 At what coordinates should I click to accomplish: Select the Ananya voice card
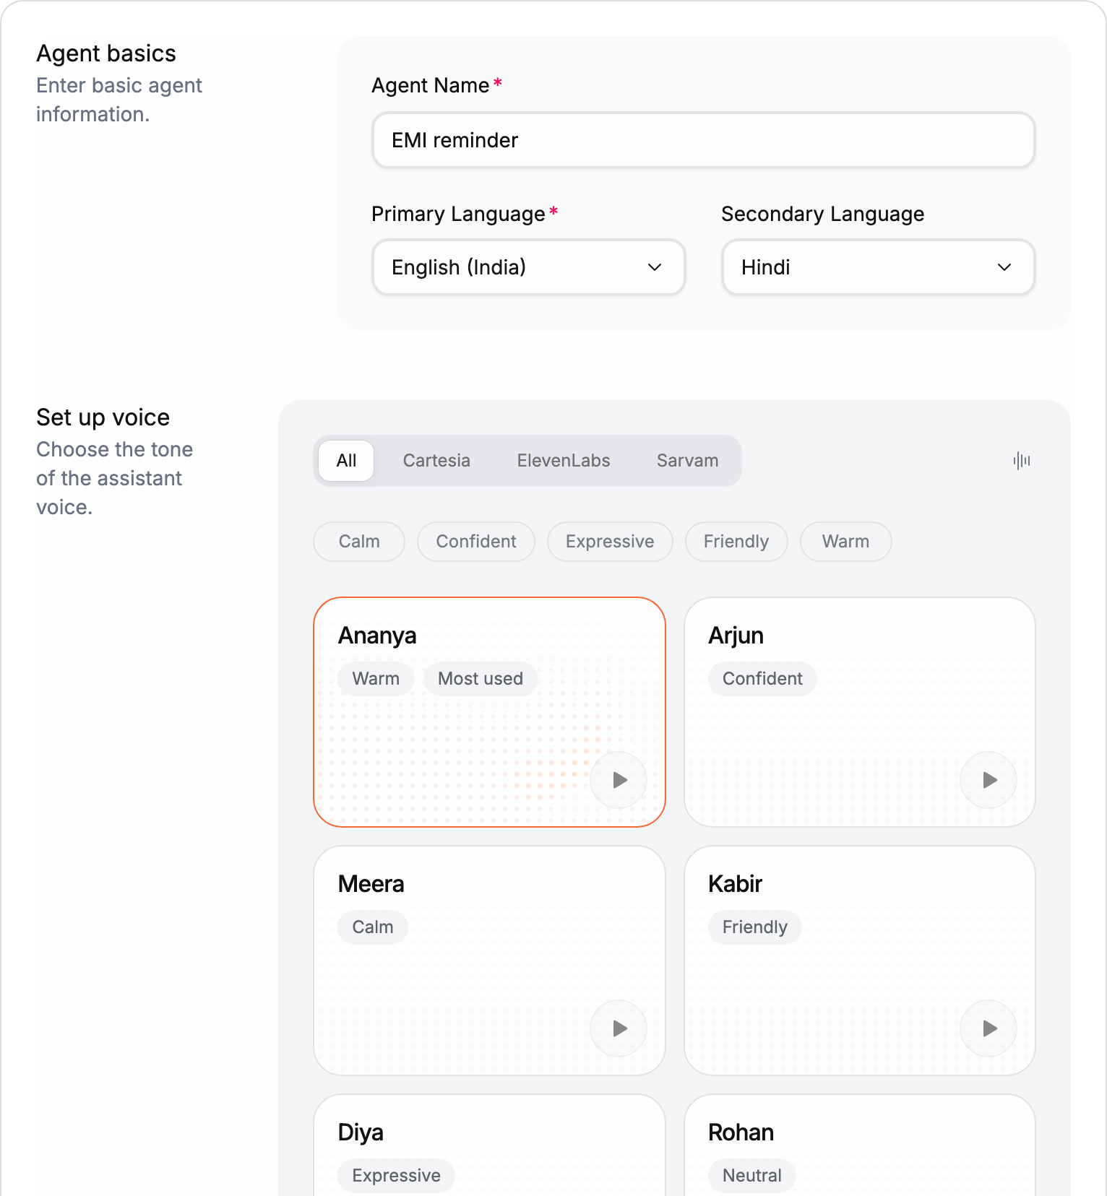[x=489, y=712]
